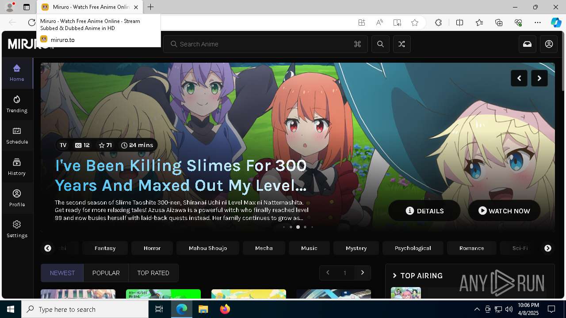Select the Fantasy genre chip

pos(105,248)
